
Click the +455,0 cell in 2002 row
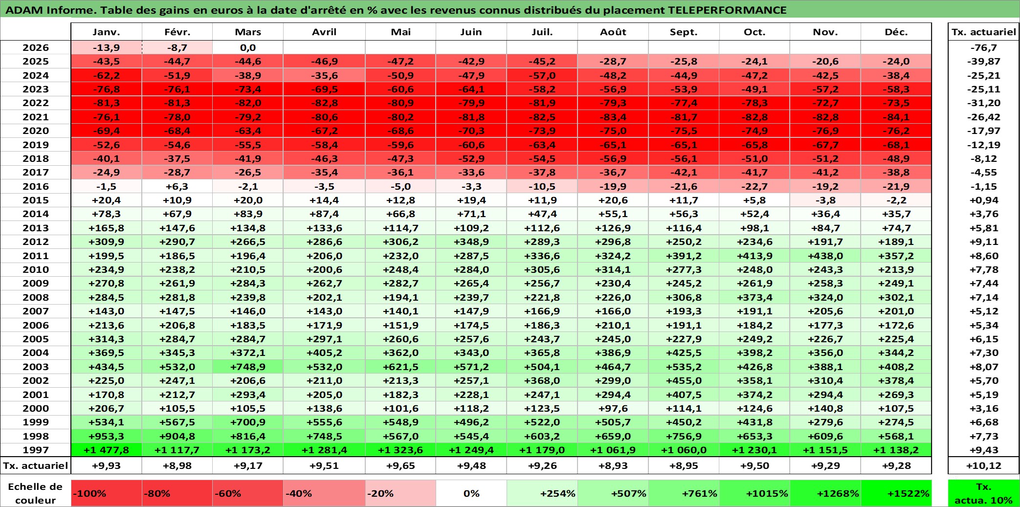tap(684, 380)
